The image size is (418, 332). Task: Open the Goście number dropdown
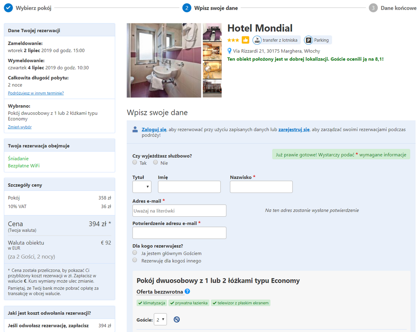pyautogui.click(x=161, y=319)
